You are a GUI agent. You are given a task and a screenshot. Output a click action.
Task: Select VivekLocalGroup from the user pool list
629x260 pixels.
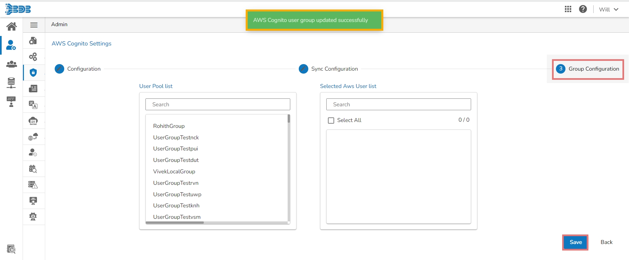[x=174, y=171]
